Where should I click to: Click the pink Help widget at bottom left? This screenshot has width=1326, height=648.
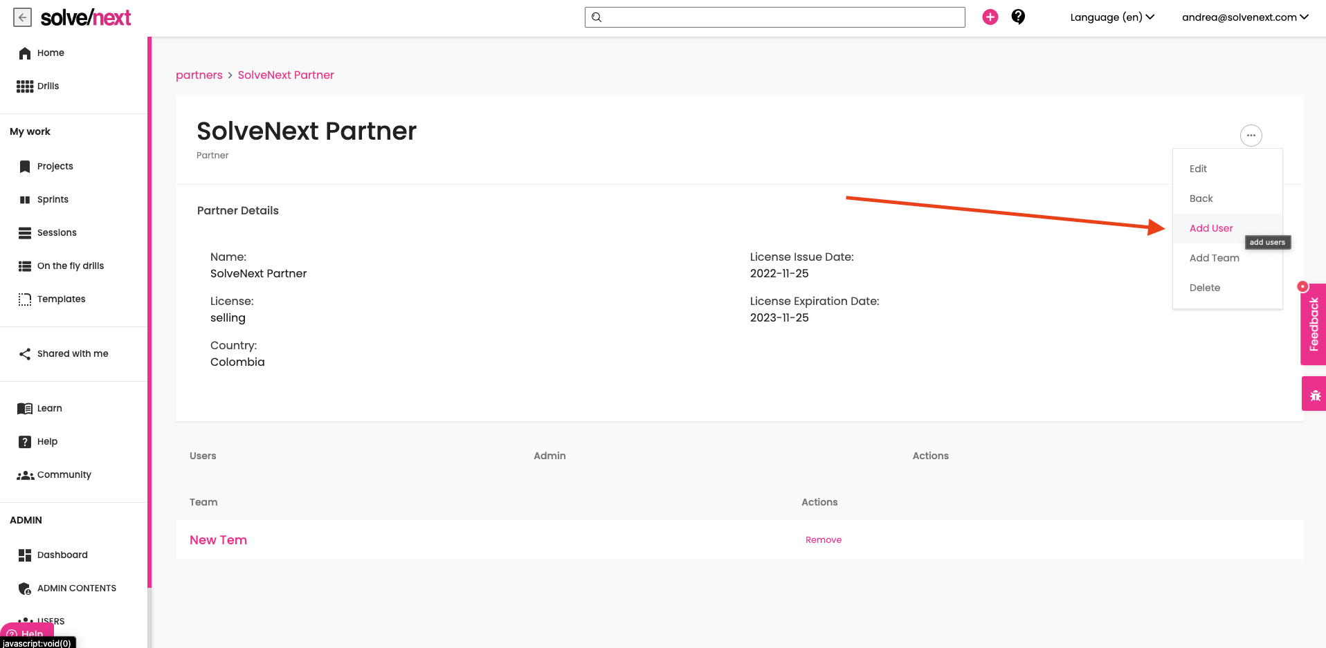pyautogui.click(x=26, y=633)
